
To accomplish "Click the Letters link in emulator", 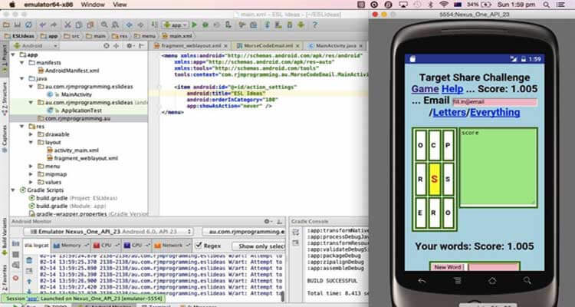I will [449, 112].
